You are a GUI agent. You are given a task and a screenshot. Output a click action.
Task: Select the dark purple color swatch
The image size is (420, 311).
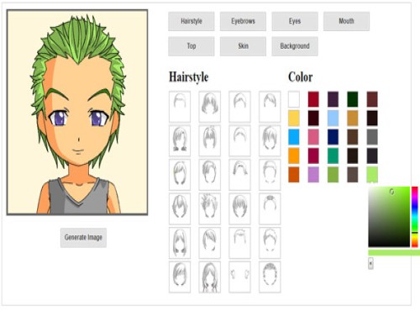pos(333,99)
